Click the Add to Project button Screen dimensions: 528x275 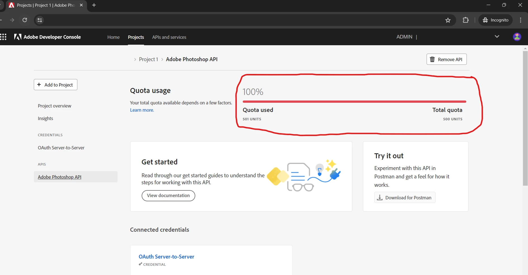(x=56, y=85)
